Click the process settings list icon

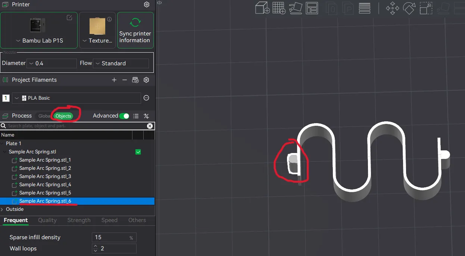[x=136, y=116]
